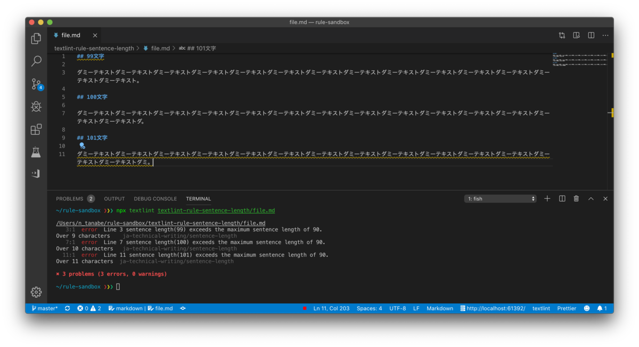
Task: Click the editor minimap preview
Action: point(579,60)
